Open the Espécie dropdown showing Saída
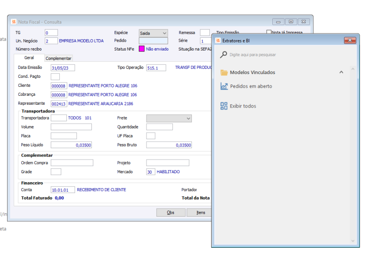 (153, 33)
